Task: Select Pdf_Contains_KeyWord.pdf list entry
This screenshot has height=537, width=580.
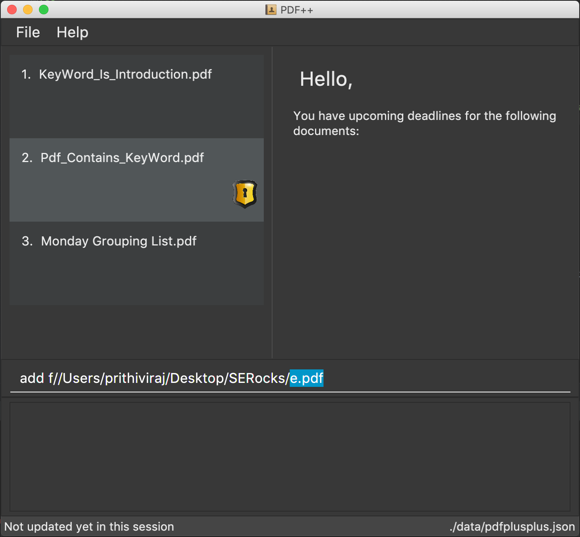Action: (x=137, y=180)
